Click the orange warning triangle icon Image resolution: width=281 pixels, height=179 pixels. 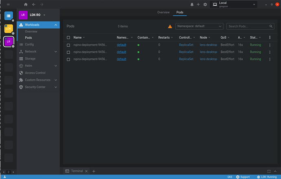point(170,26)
